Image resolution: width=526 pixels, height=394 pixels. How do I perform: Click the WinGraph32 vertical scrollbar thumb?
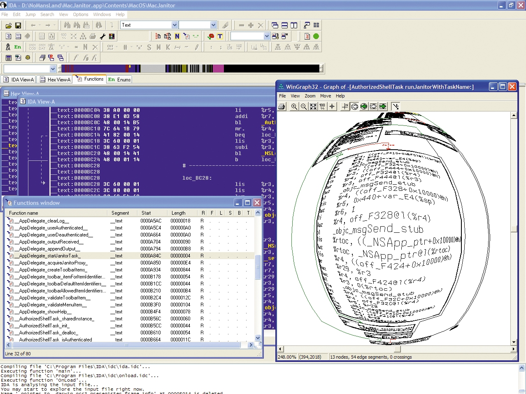click(514, 229)
